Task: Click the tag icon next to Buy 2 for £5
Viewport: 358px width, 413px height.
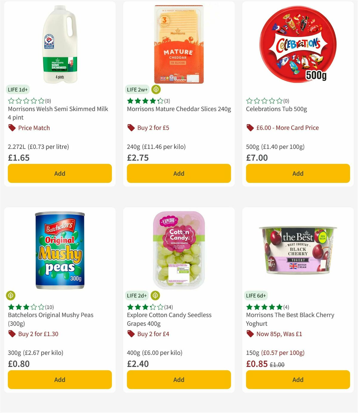Action: (131, 127)
